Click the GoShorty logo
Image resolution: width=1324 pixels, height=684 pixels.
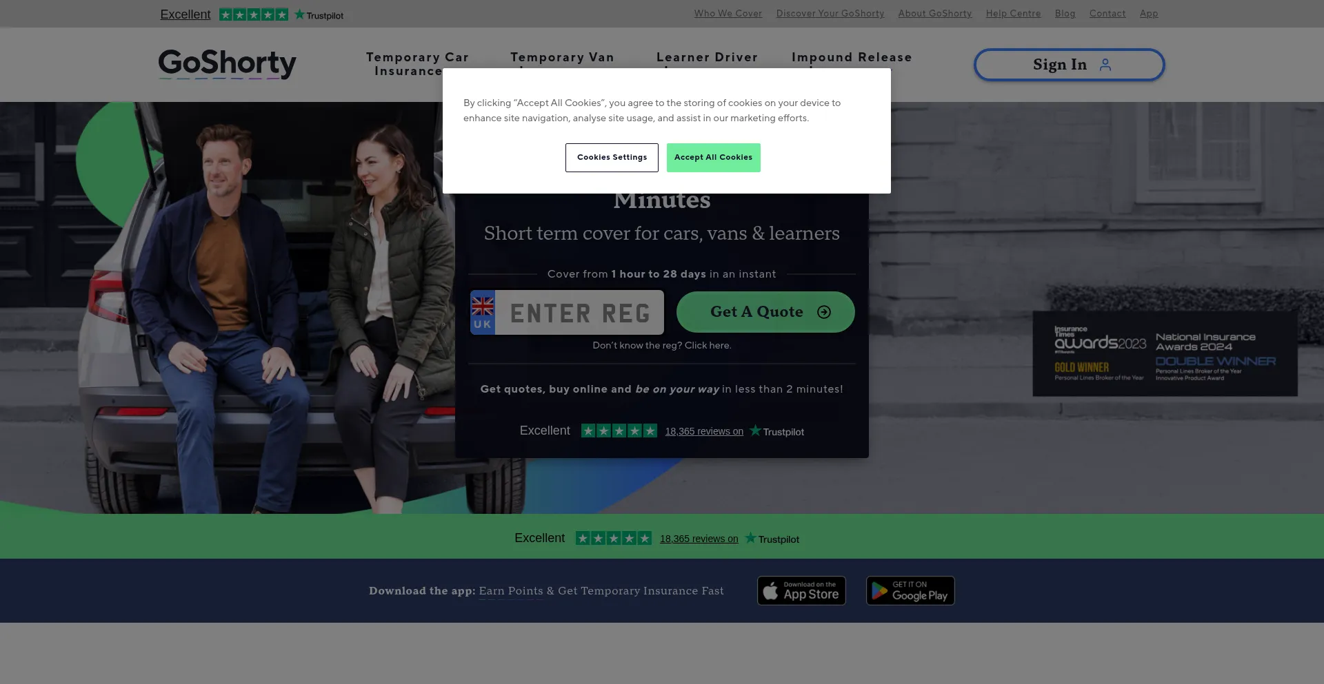[x=227, y=64]
